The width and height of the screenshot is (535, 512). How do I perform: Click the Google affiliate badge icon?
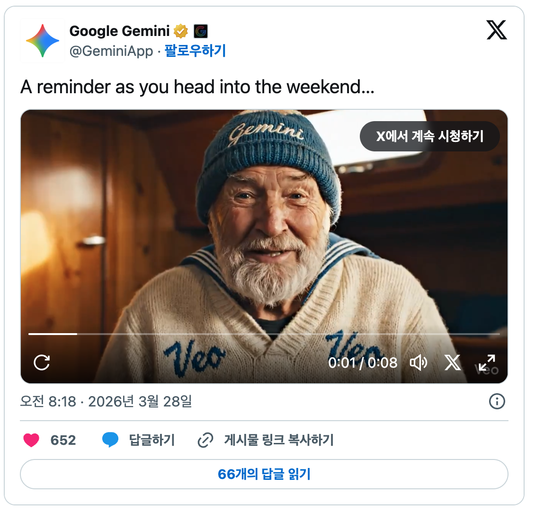click(201, 31)
